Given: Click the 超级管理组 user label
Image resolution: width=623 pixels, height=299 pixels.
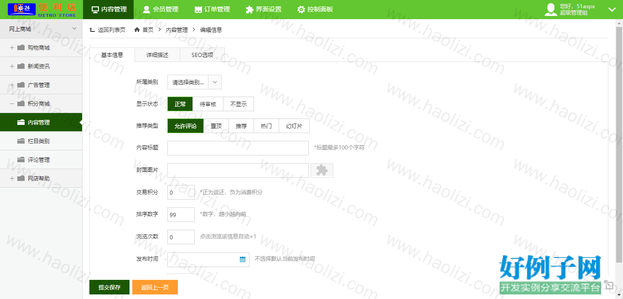Looking at the screenshot, I should [x=574, y=13].
